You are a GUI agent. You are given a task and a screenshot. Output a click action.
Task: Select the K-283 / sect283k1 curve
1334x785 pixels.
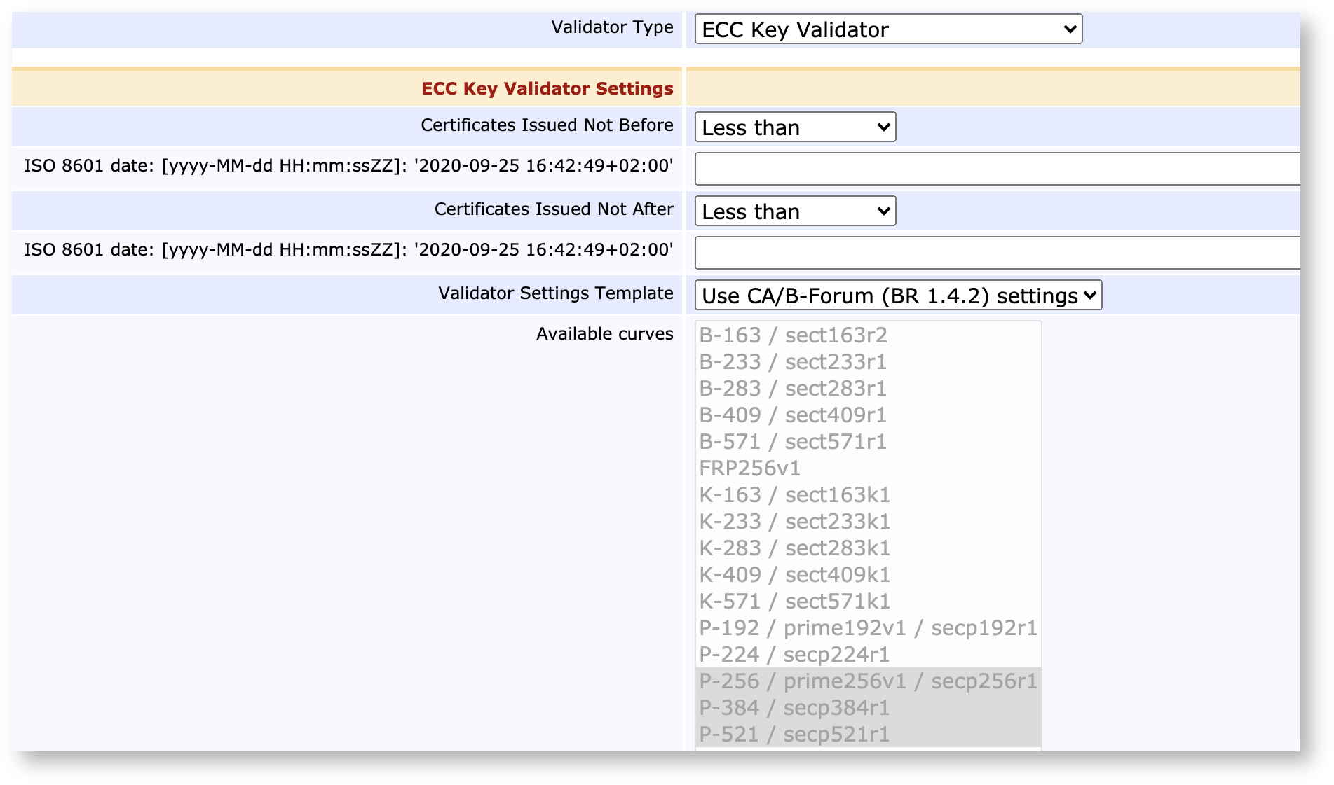795,548
